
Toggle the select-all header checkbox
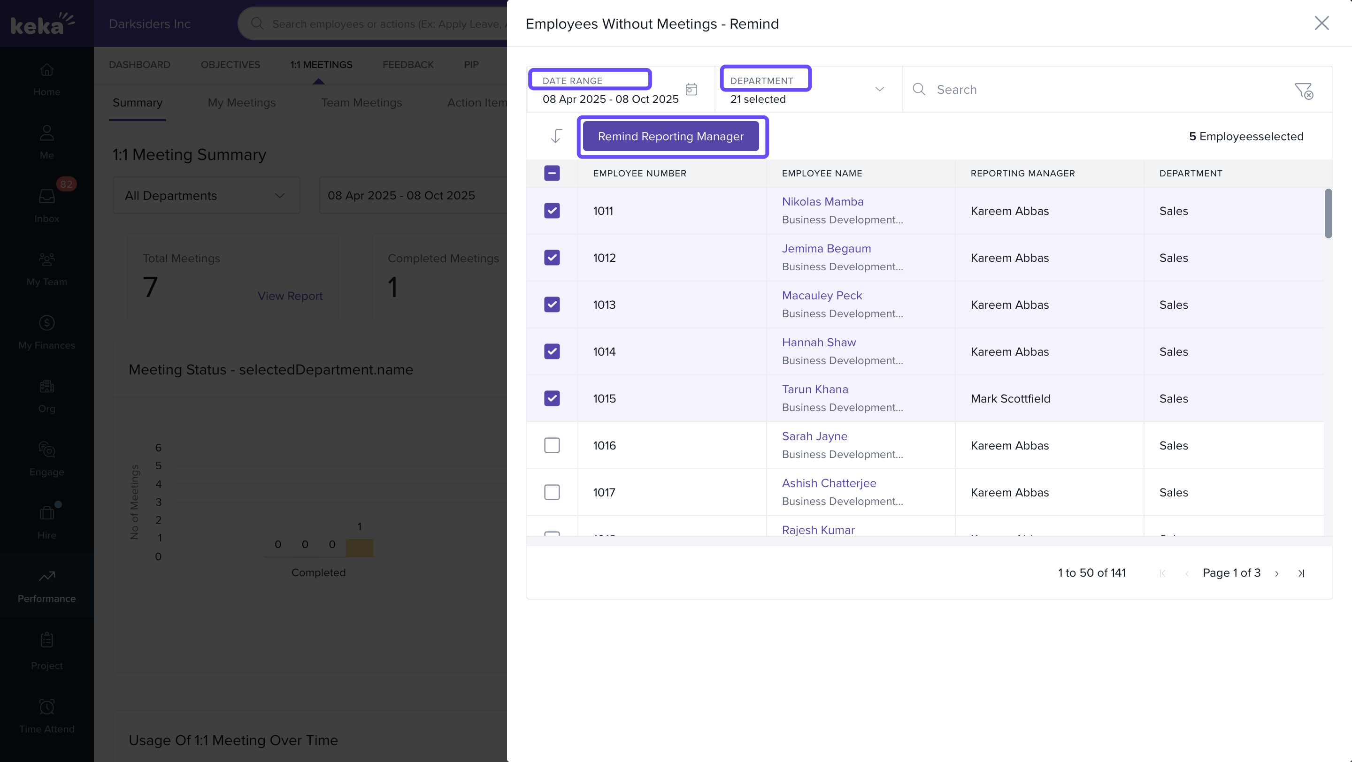(552, 173)
